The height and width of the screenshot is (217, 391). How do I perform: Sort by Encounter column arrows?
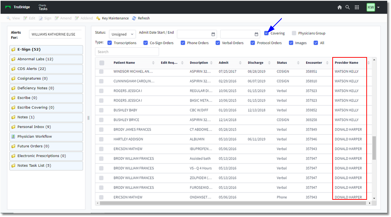point(327,63)
